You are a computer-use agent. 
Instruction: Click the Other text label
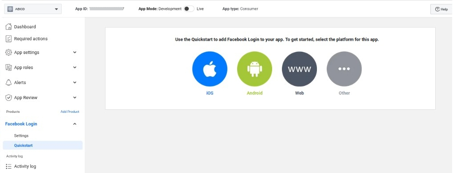tap(344, 93)
